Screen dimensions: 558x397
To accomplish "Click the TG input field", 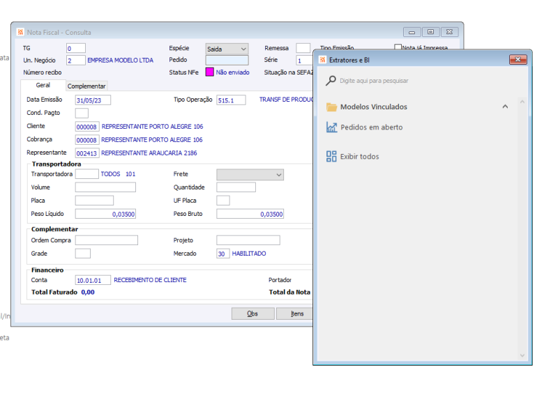I will (x=76, y=48).
